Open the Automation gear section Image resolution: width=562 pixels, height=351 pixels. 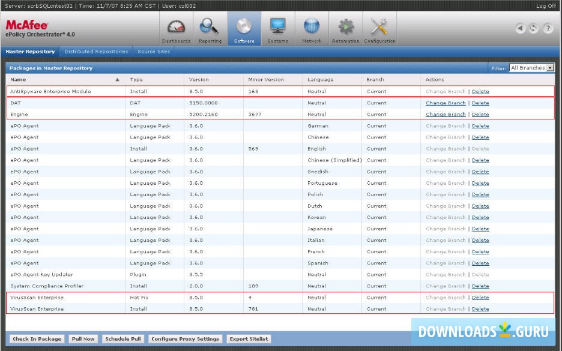point(345,29)
